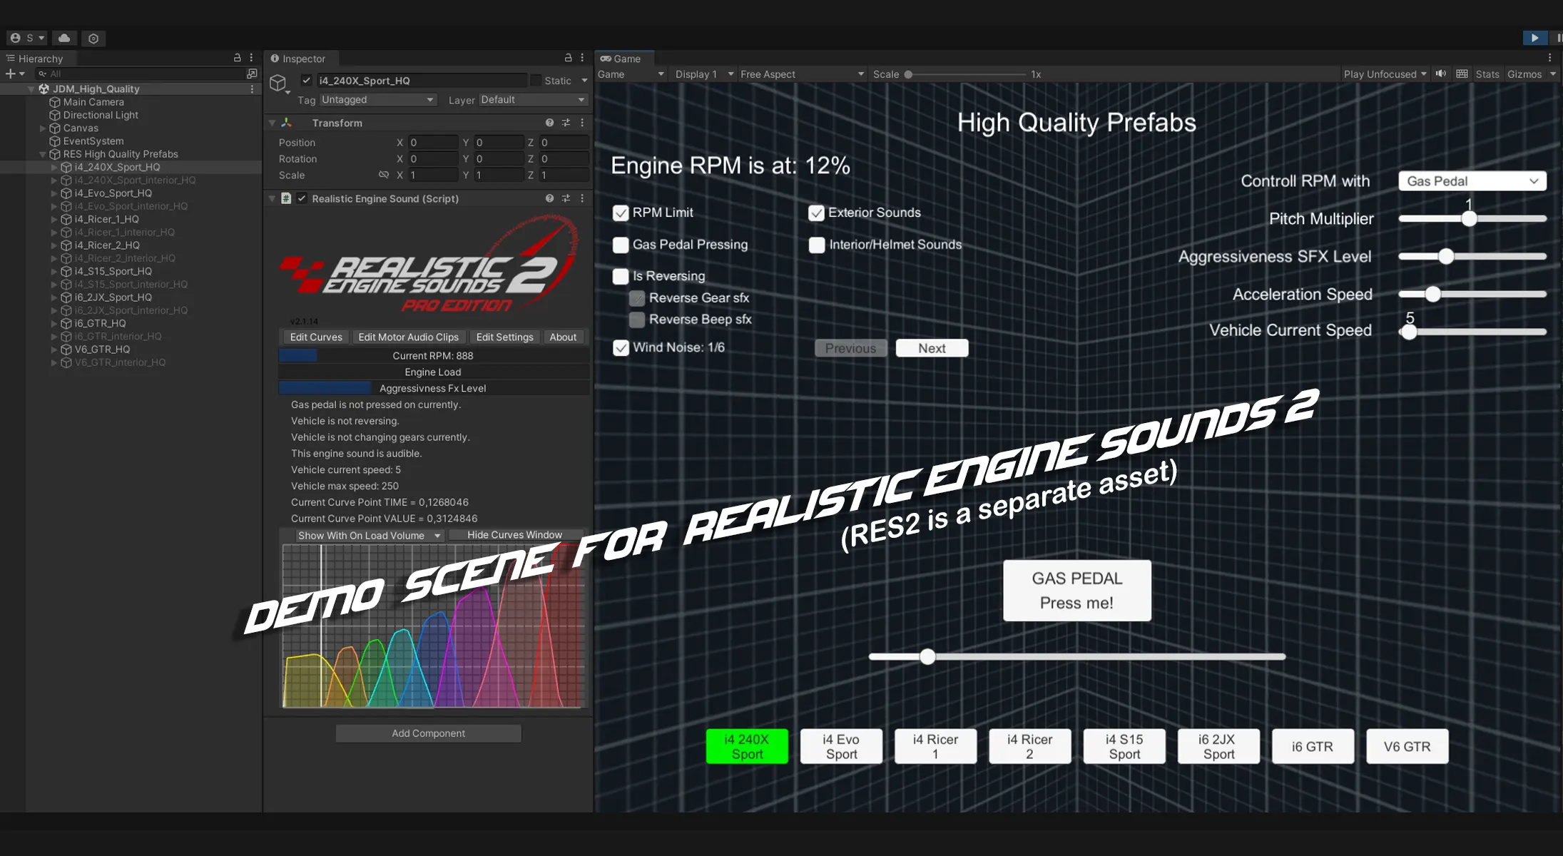This screenshot has height=856, width=1563.
Task: Click the scale constrain proportions link icon
Action: [384, 175]
